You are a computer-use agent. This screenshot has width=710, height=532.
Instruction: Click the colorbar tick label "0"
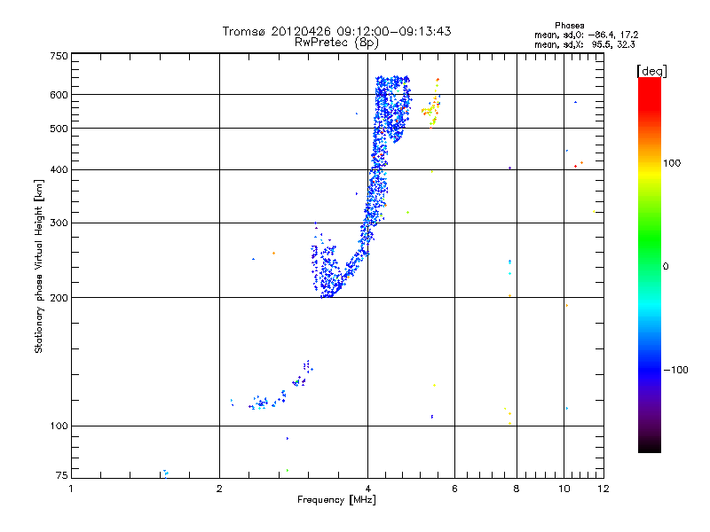(x=666, y=267)
